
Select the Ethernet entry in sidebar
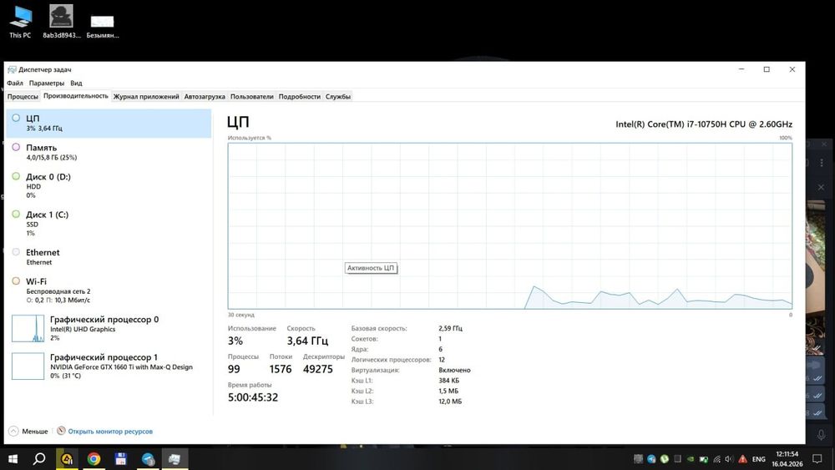tap(109, 257)
